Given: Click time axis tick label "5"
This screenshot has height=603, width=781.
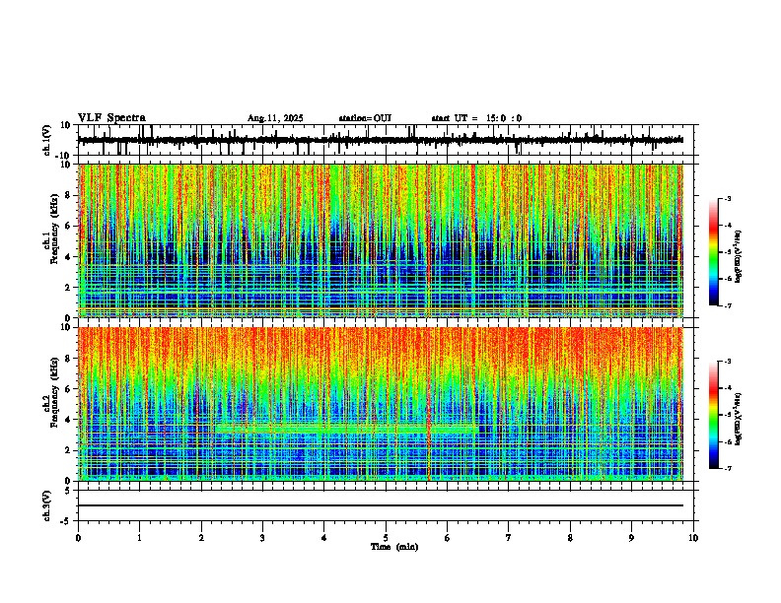Looking at the screenshot, I should coord(386,538).
